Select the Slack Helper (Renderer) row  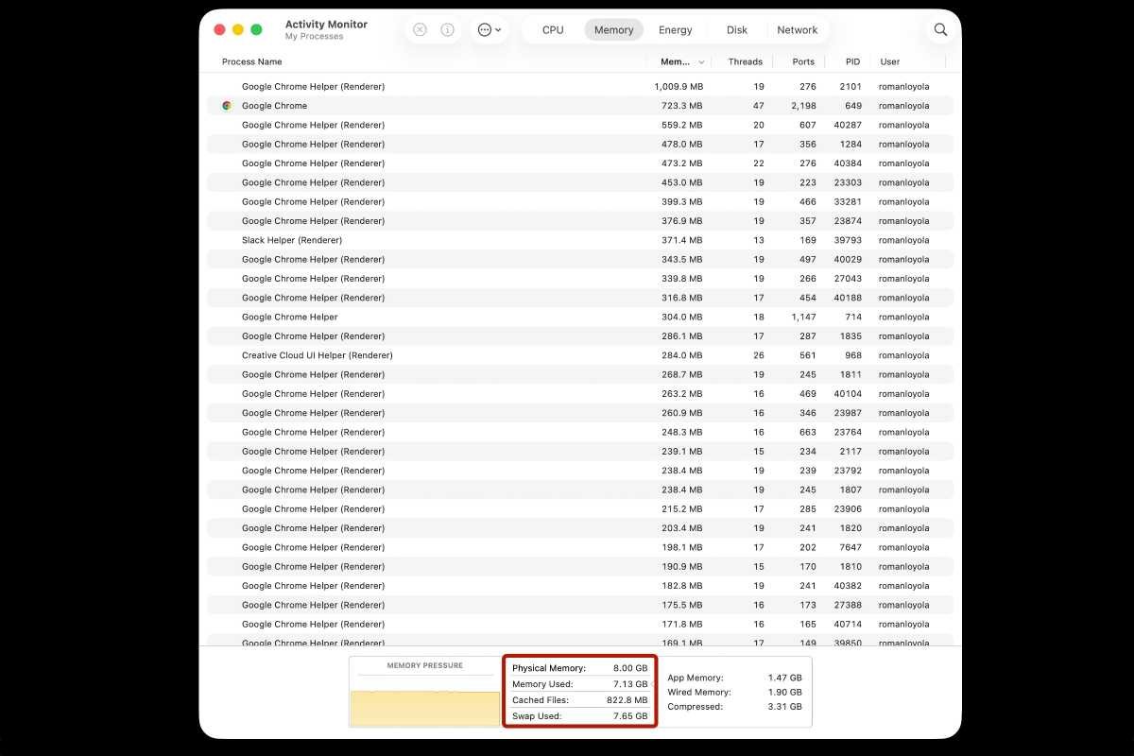pos(292,240)
